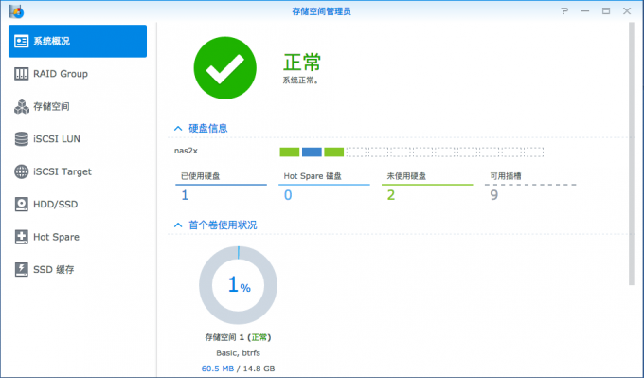Collapse the 硬盘信息 section chevron
644x378 pixels.
click(178, 129)
